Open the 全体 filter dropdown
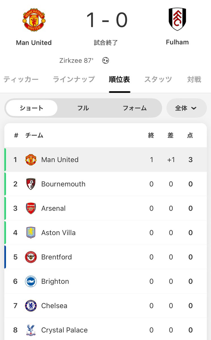Image resolution: width=211 pixels, height=340 pixels. 186,108
